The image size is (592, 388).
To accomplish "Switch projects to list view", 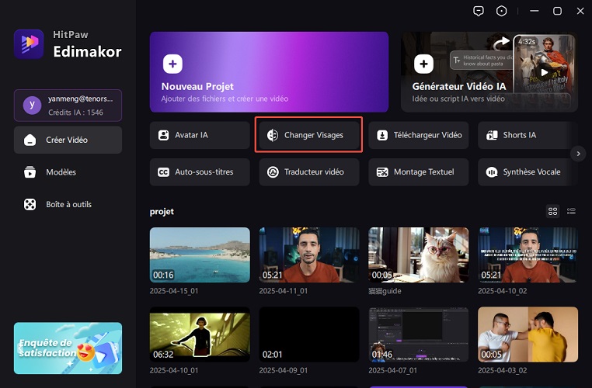I will [571, 211].
